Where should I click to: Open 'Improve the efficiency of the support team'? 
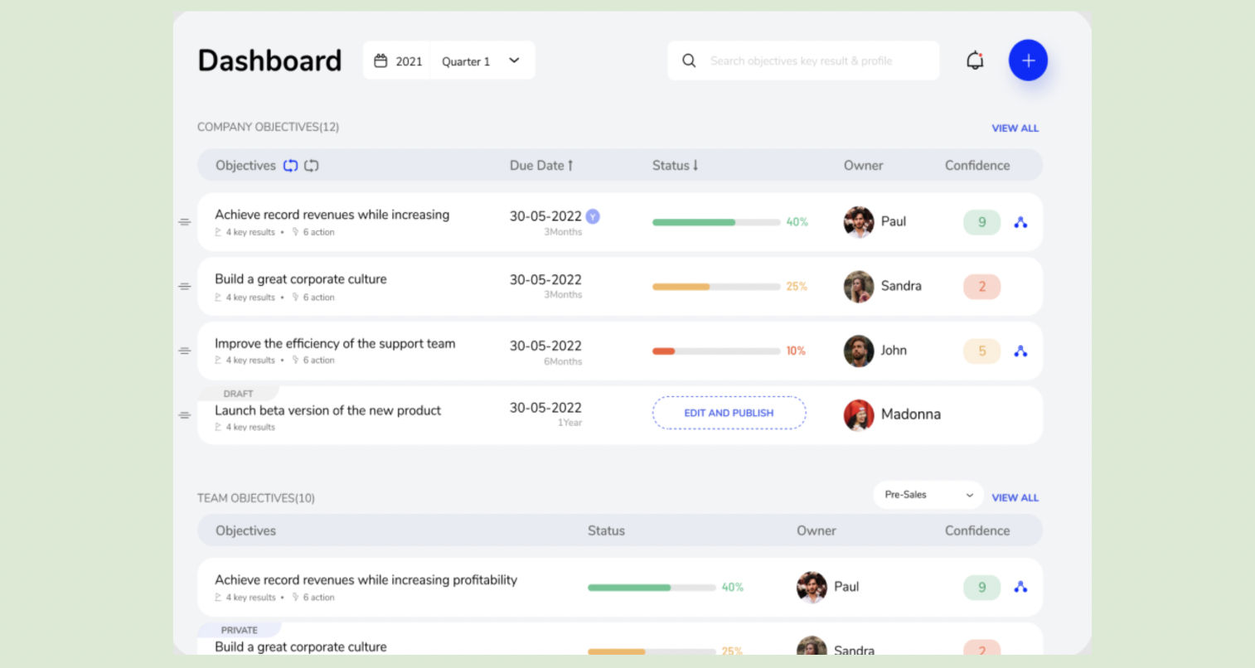click(x=335, y=344)
